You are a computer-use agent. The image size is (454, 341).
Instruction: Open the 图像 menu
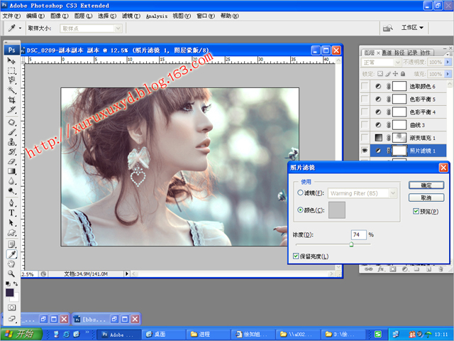tap(60, 16)
